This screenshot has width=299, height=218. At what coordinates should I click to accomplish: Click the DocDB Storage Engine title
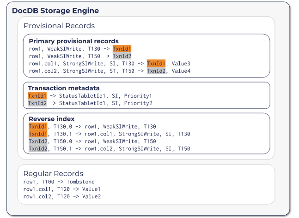tap(55, 11)
